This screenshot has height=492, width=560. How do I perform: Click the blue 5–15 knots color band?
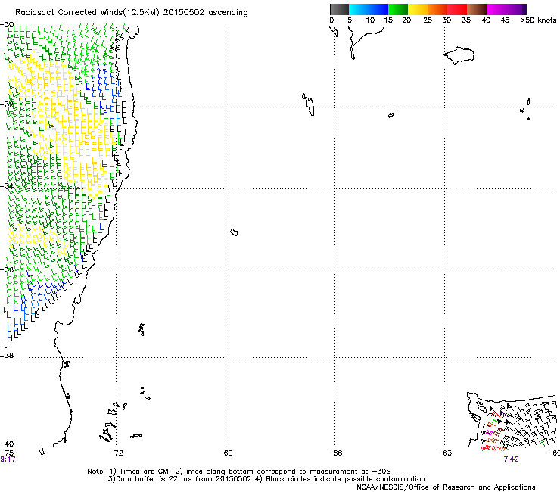[369, 9]
